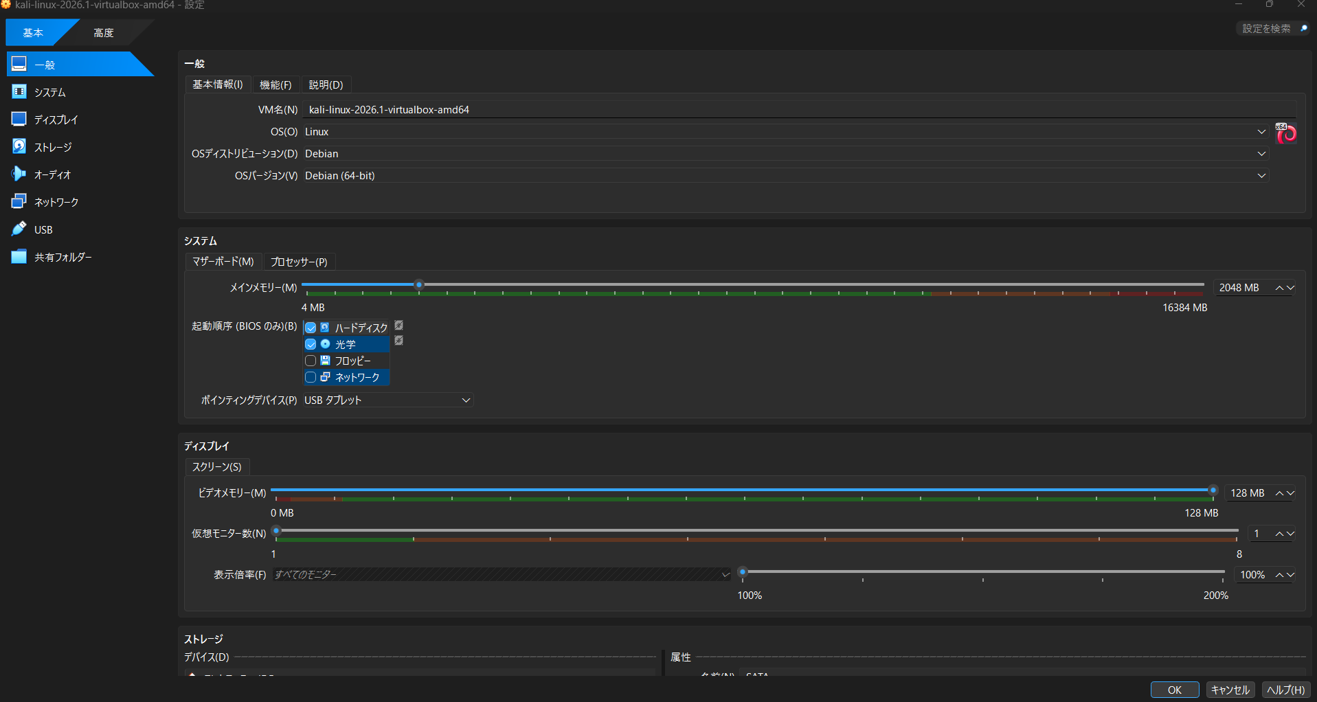Viewport: 1317px width, 702px height.
Task: Select the 光学 disc icon in boot order
Action: (x=325, y=344)
